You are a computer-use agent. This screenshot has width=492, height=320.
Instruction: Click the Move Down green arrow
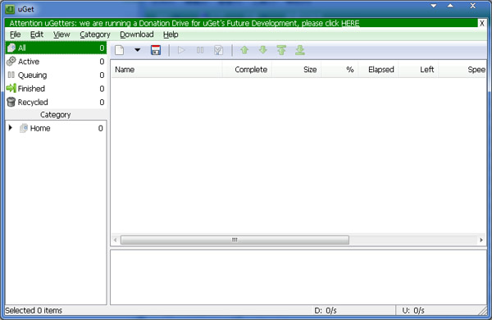263,50
